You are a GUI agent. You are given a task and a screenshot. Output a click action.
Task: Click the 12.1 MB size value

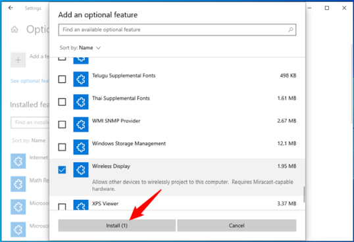coord(287,143)
